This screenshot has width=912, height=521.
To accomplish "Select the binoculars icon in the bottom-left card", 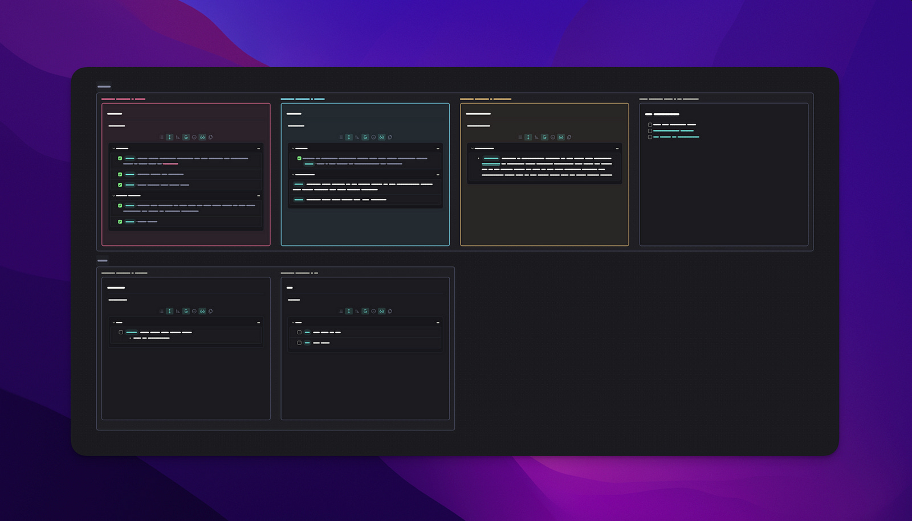I will pos(201,311).
